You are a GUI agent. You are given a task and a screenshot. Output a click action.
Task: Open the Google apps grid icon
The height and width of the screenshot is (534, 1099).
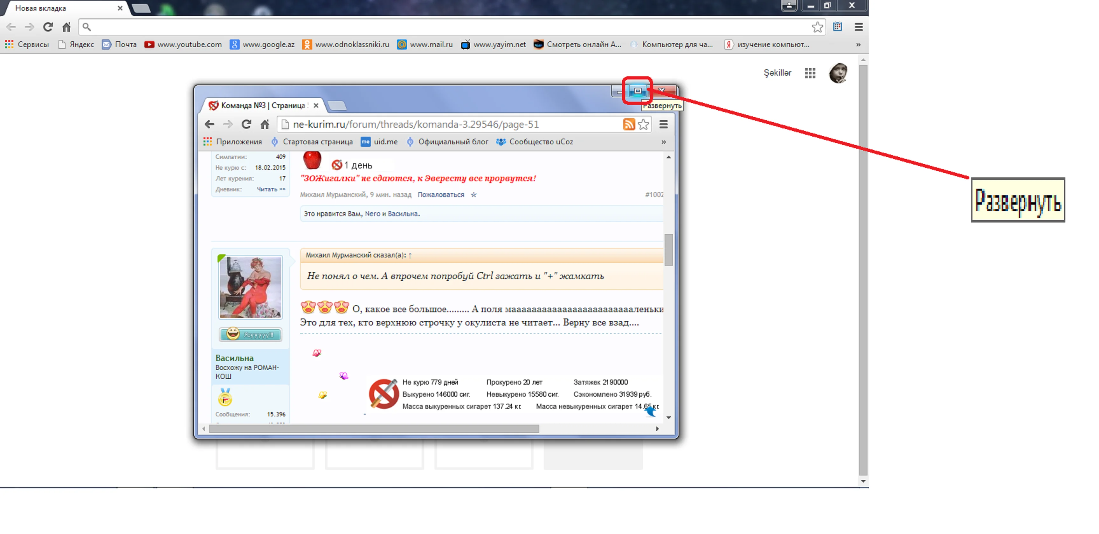[810, 73]
